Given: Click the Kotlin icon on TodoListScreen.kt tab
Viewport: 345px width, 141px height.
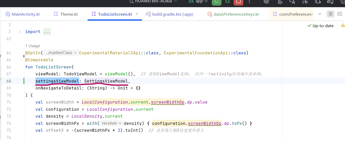Looking at the screenshot, I should [94, 14].
